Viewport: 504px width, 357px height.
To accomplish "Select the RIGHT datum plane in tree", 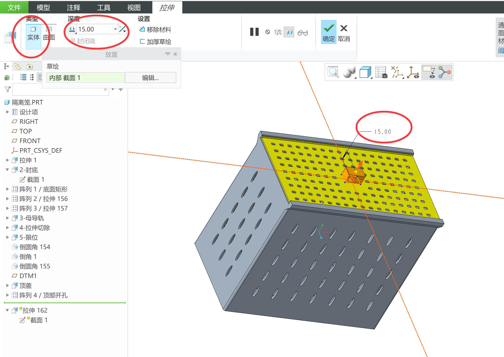I will (x=25, y=122).
